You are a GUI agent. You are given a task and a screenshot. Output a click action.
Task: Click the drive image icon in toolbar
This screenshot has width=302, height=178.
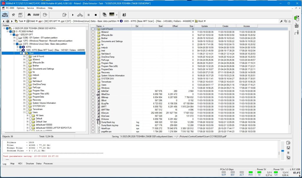[x=45, y=15]
